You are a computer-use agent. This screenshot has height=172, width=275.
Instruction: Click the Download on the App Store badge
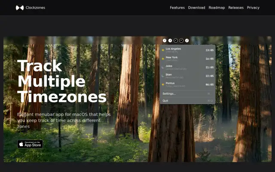coord(30,144)
